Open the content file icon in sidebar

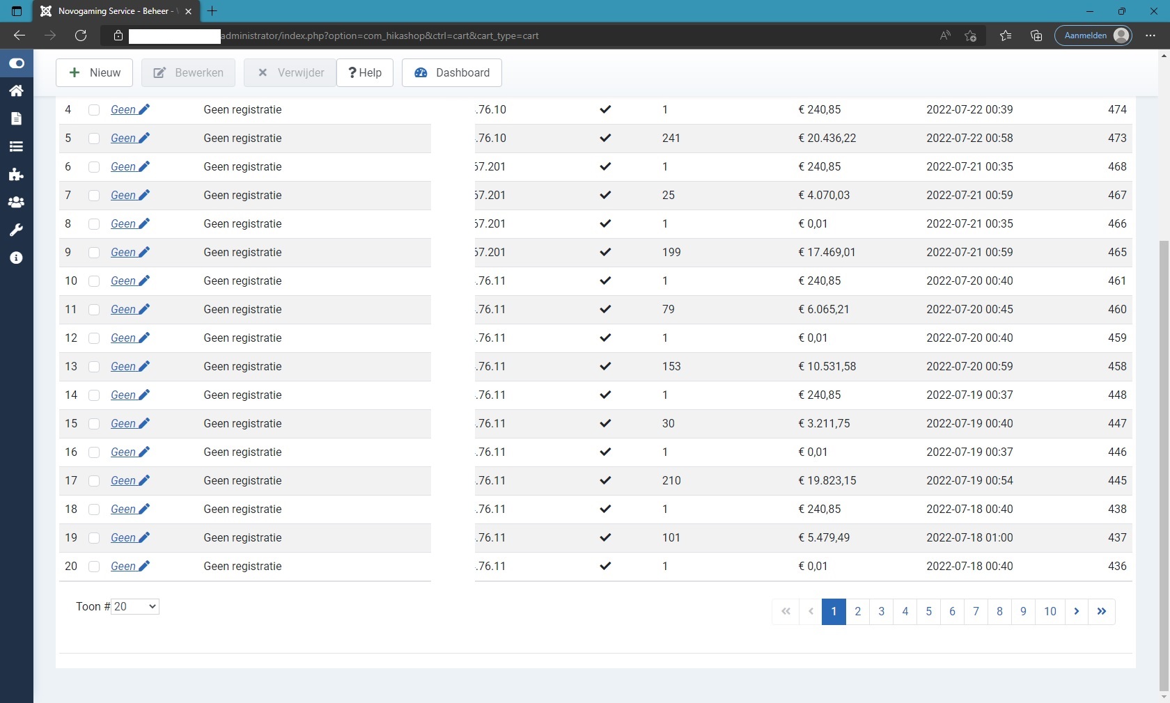point(16,118)
